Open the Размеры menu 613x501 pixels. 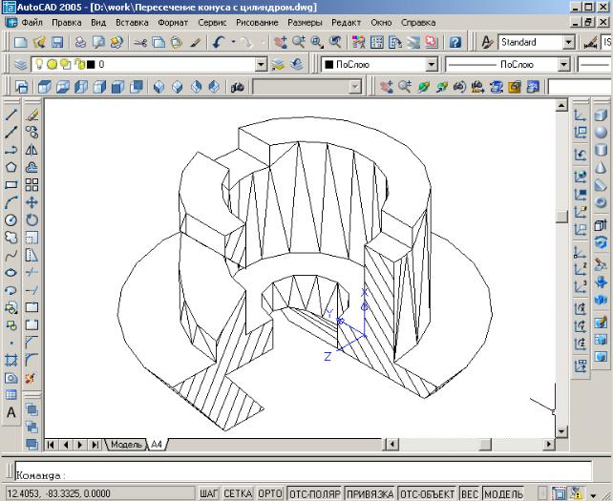(305, 22)
